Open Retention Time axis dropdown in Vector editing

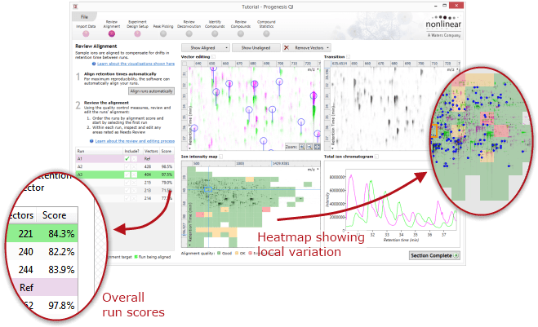click(189, 148)
